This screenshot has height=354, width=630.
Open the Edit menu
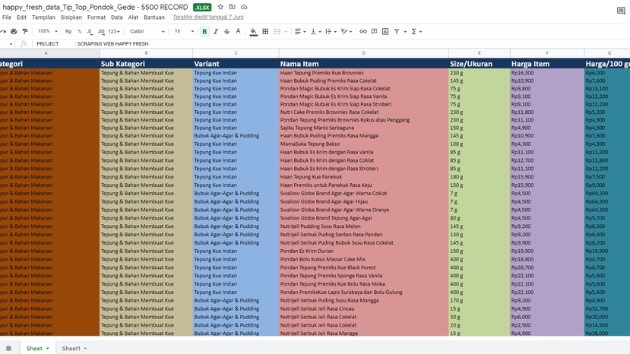(22, 17)
